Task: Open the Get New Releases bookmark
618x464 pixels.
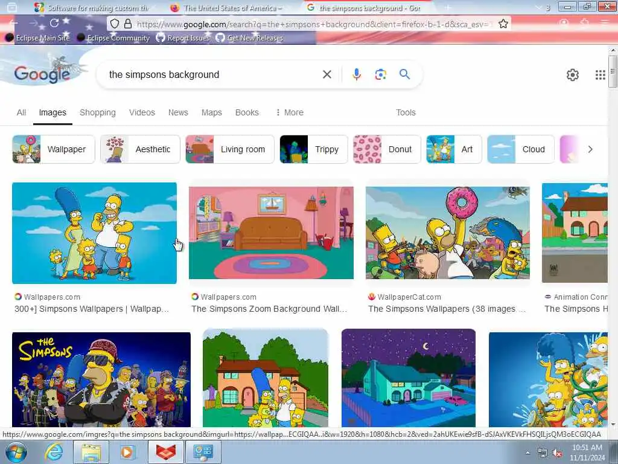Action: [249, 38]
